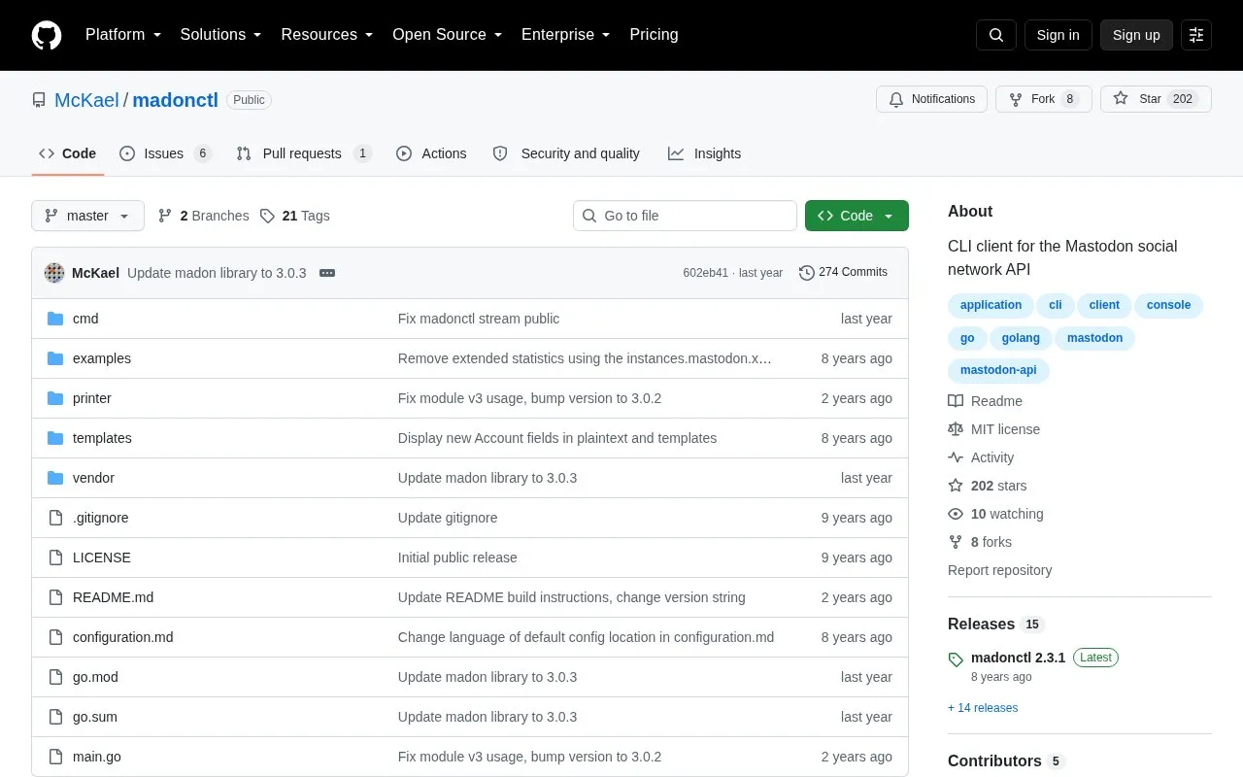1243x777 pixels.
Task: Click the vendor folder icon
Action: pyautogui.click(x=55, y=478)
